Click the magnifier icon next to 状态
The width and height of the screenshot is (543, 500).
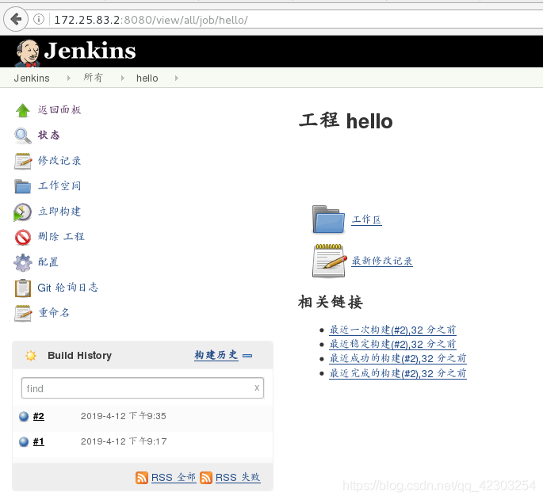click(23, 135)
